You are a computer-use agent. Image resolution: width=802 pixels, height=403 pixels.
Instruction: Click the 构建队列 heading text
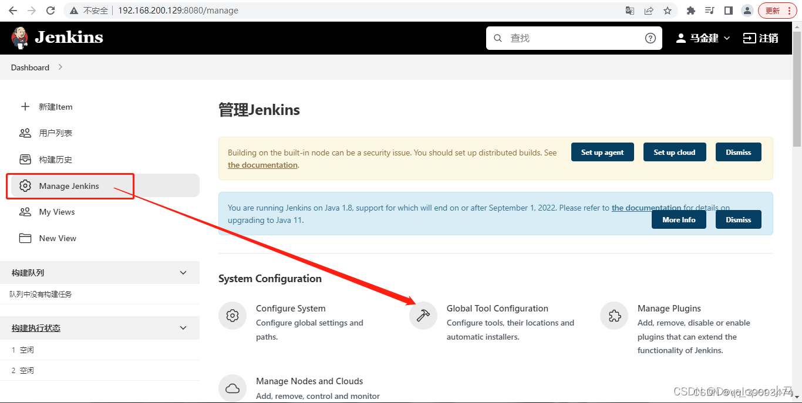coord(28,273)
